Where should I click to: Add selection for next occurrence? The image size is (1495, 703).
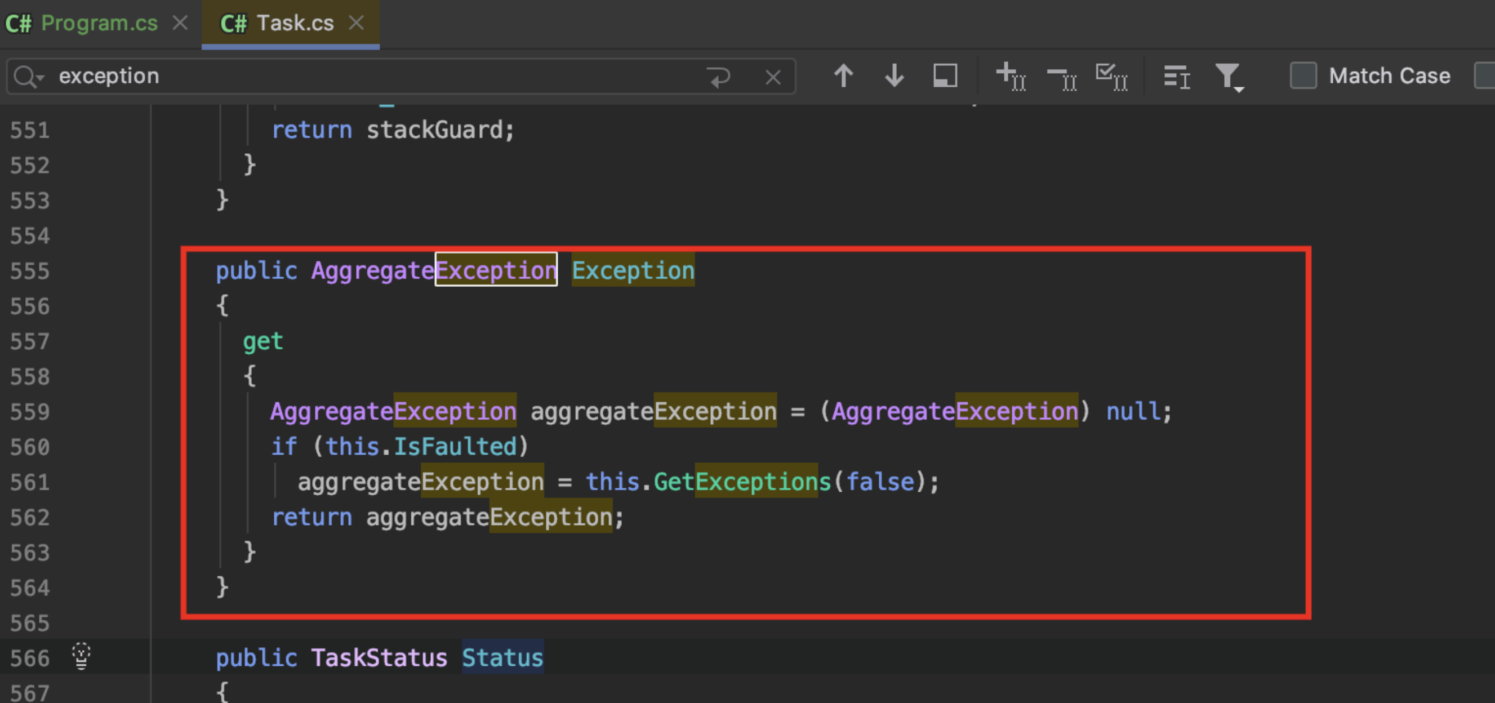coord(1011,76)
